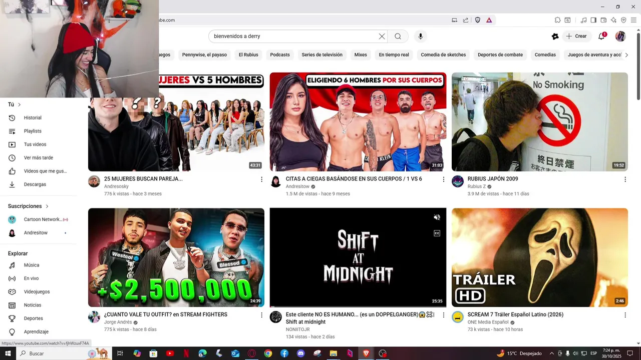Open options for RUBIUS JAPÓN 2009 video
The height and width of the screenshot is (360, 641).
pos(625,179)
